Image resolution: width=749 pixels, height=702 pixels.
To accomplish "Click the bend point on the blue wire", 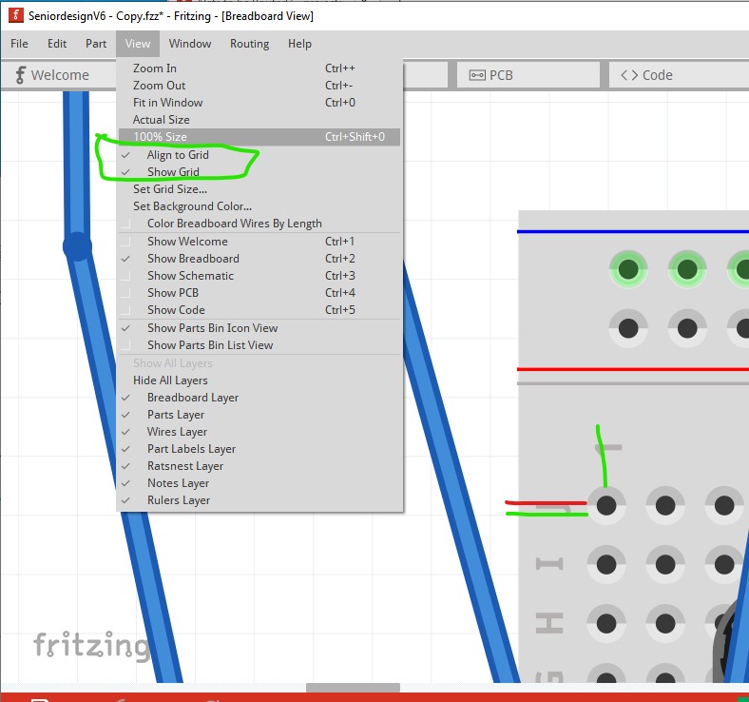I will coord(77,246).
